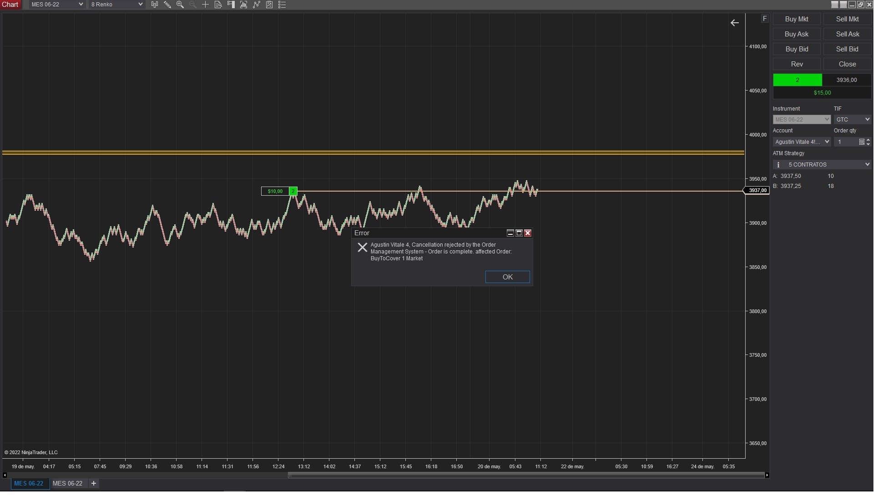The height and width of the screenshot is (496, 878).
Task: Open the Data Box icon in toolbar
Action: 219,5
